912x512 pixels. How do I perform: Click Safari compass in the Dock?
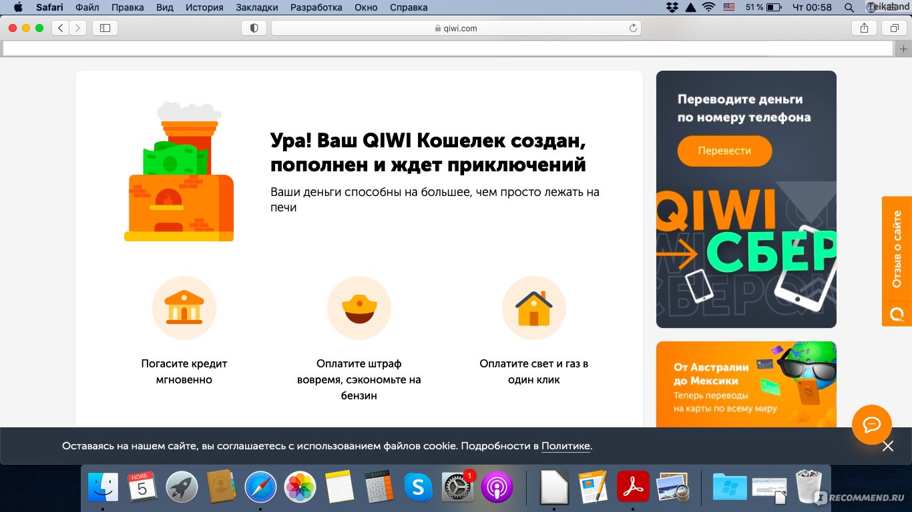pos(260,487)
